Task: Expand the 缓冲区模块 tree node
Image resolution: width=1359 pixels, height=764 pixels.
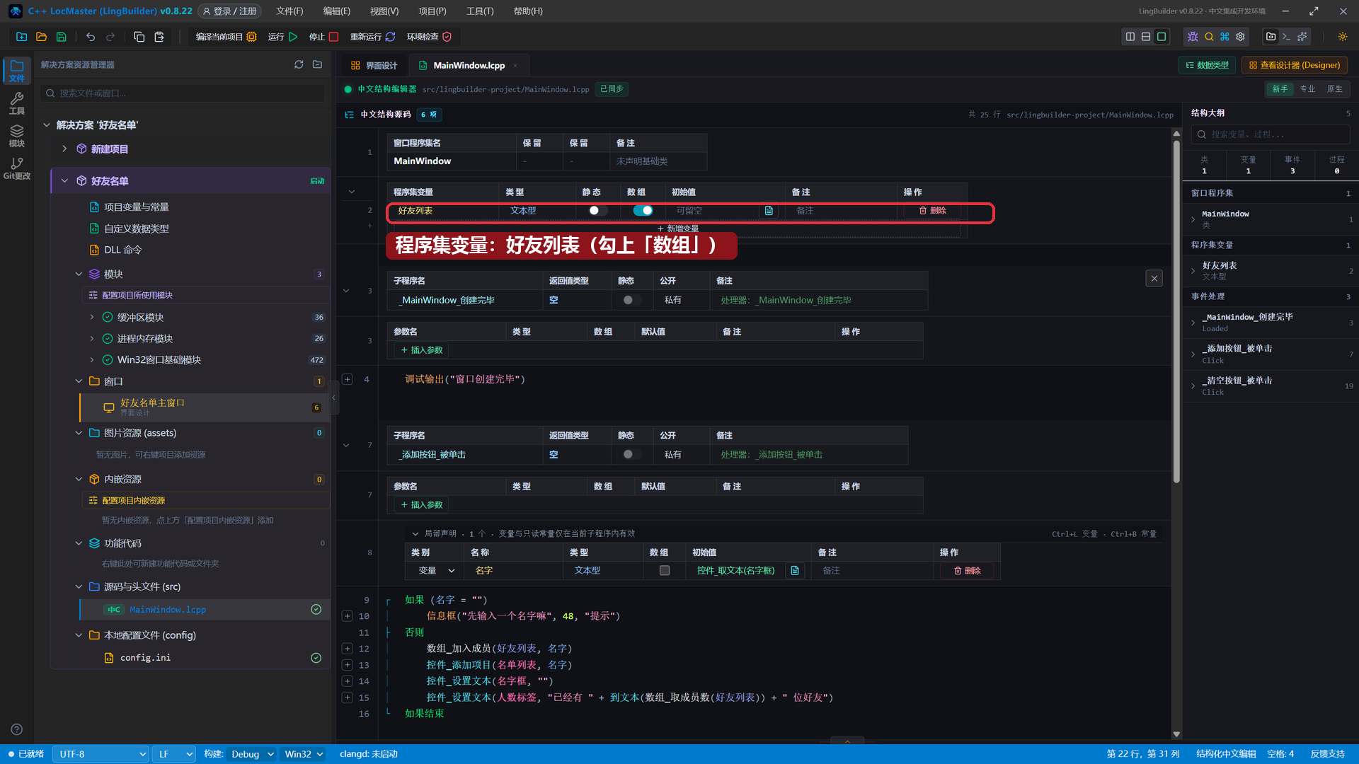Action: pos(92,317)
